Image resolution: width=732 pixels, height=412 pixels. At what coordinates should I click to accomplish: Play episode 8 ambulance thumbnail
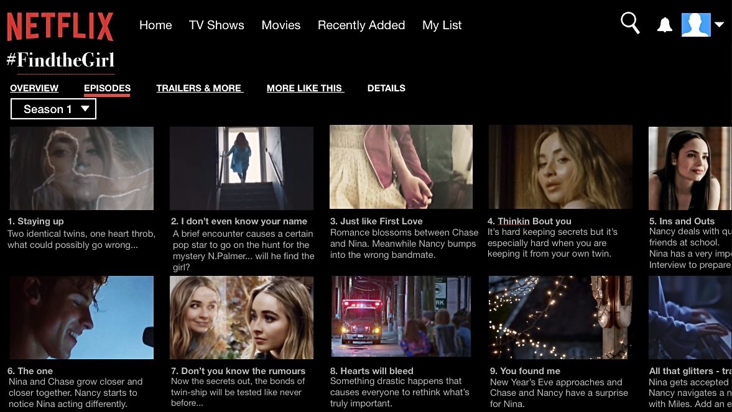click(401, 316)
